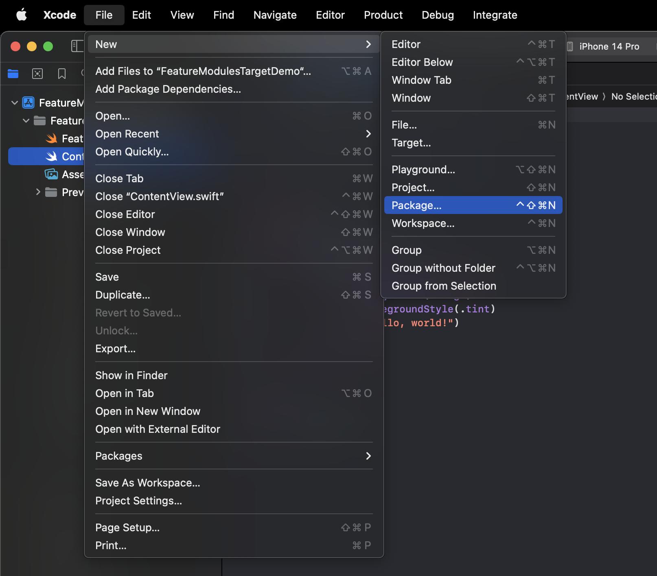Open the Bookmark navigator icon
This screenshot has height=576, width=657.
tap(62, 74)
